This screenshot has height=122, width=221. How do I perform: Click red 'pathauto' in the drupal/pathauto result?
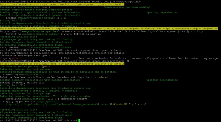(x=16, y=58)
